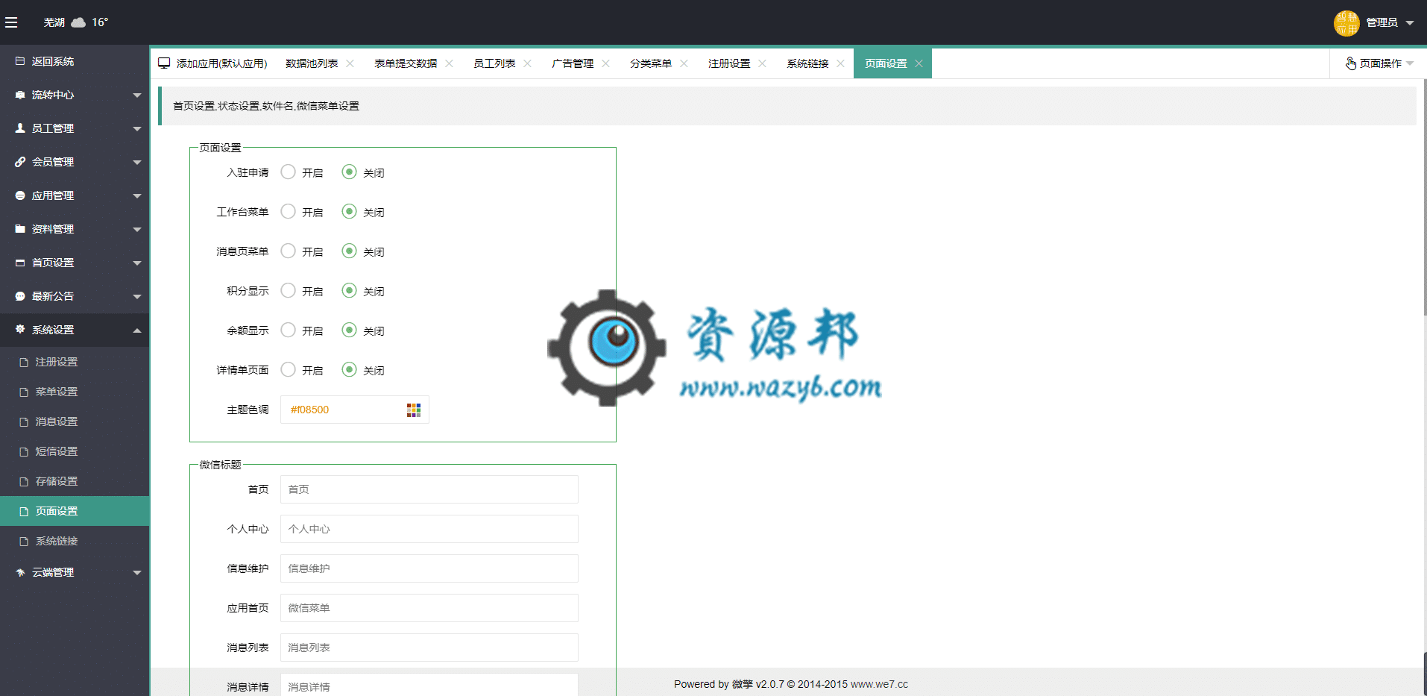Click the 资料管理 folder icon
1427x696 pixels.
click(20, 229)
